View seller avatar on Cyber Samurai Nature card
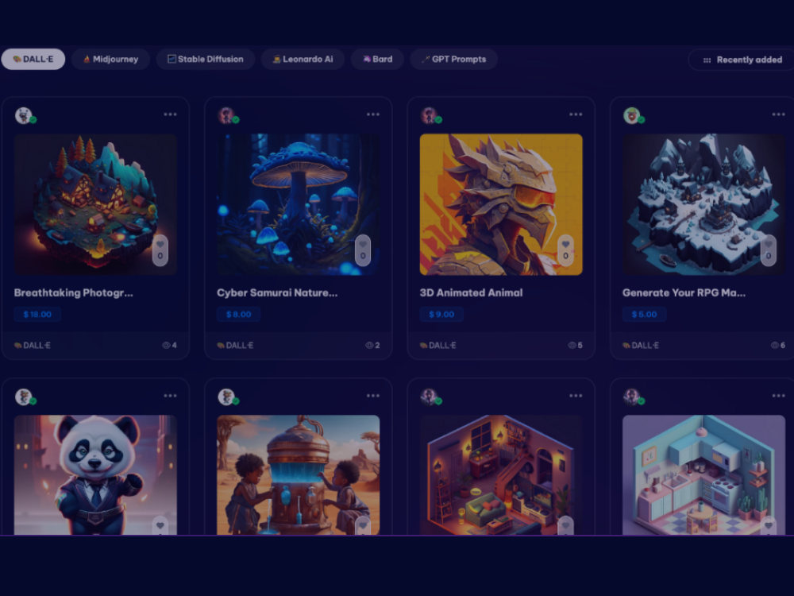The image size is (794, 596). (227, 115)
